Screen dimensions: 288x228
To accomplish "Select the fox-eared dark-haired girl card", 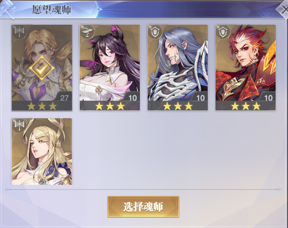I will [x=110, y=67].
